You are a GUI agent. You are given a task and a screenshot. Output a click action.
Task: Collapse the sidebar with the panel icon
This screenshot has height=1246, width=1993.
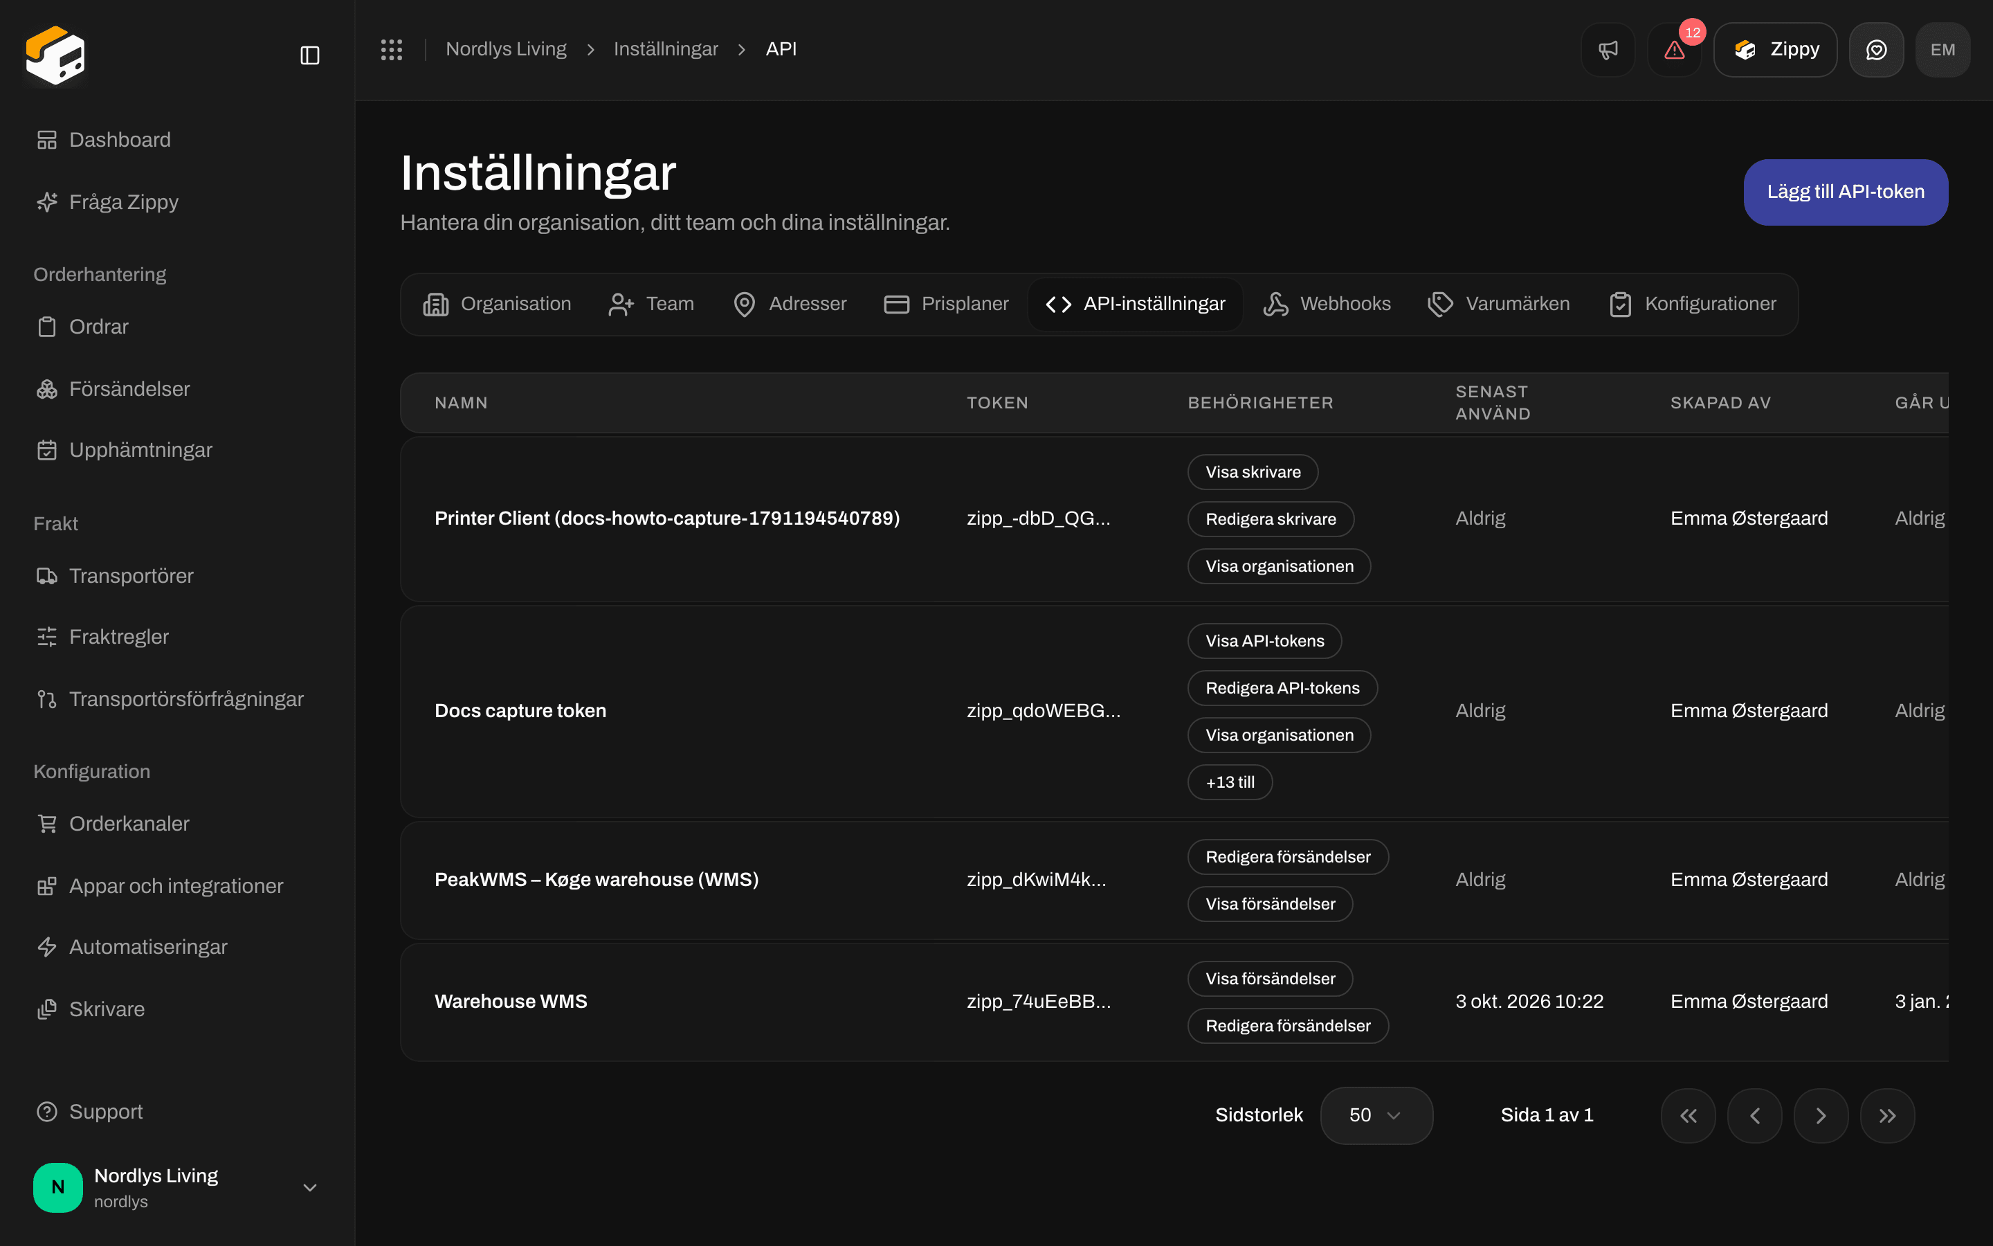coord(309,55)
